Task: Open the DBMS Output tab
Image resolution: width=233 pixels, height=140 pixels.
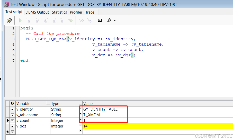Action: click(37, 12)
